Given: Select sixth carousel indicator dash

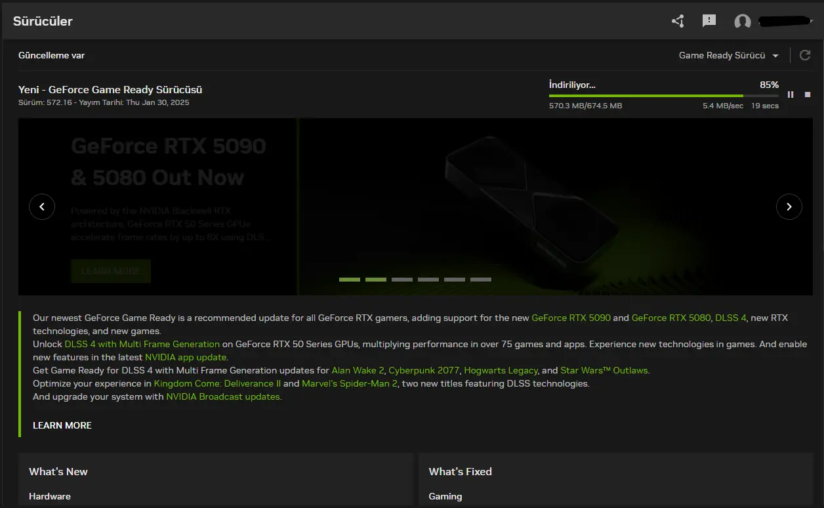Looking at the screenshot, I should click(x=481, y=280).
